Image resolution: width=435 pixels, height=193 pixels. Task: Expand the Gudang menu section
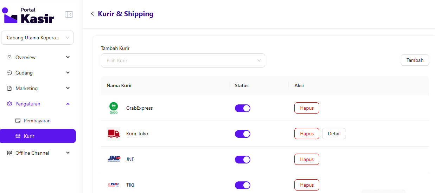point(38,73)
